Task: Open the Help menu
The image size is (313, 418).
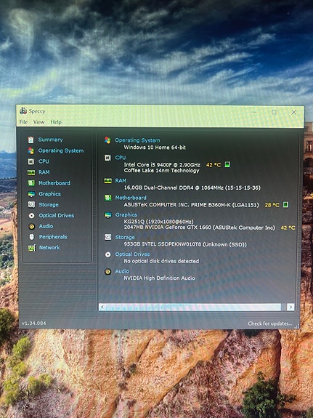Action: [56, 122]
